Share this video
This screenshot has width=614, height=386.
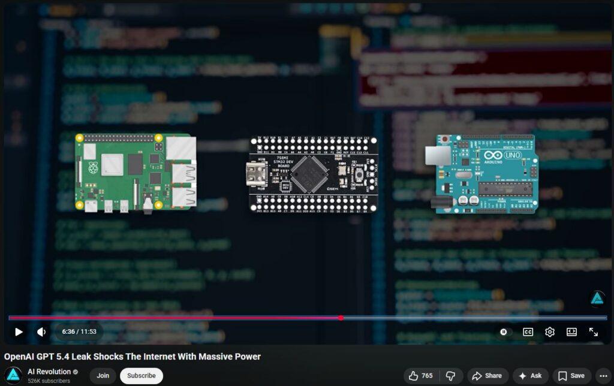tap(487, 376)
